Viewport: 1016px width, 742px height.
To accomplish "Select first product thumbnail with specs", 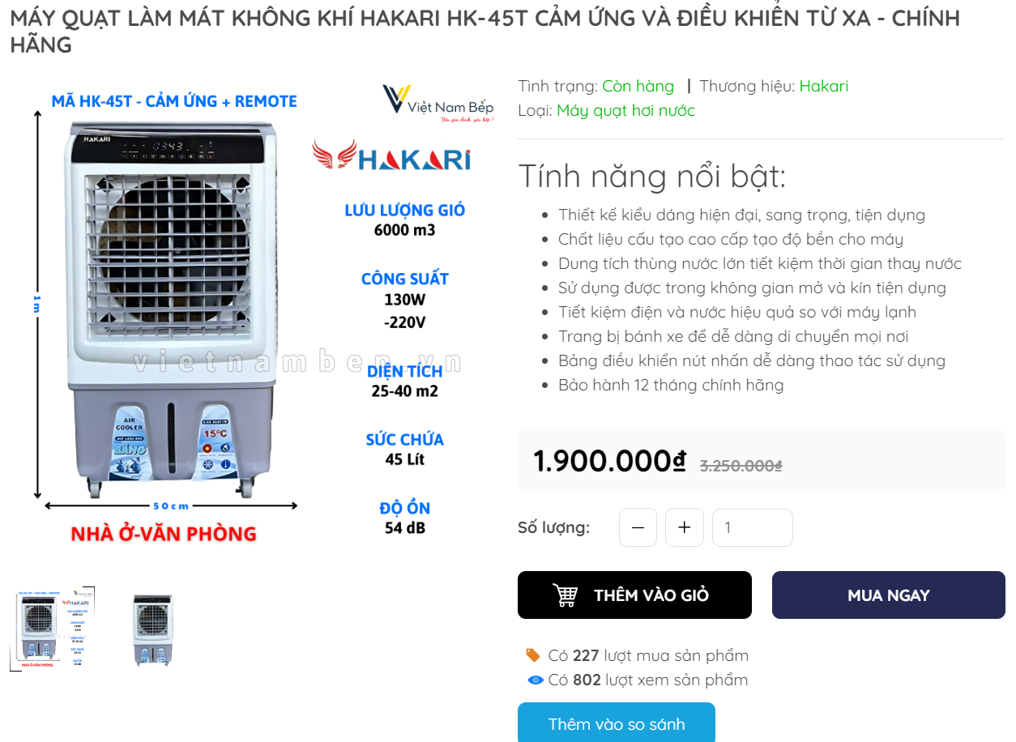I will 53,629.
